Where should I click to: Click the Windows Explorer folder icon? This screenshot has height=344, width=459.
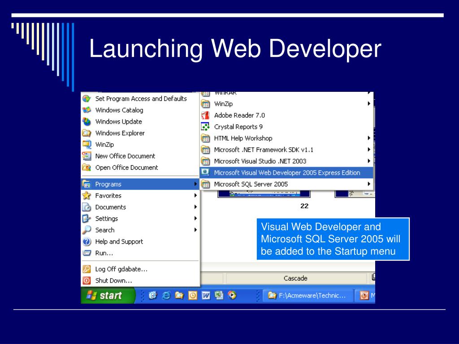[x=87, y=133]
